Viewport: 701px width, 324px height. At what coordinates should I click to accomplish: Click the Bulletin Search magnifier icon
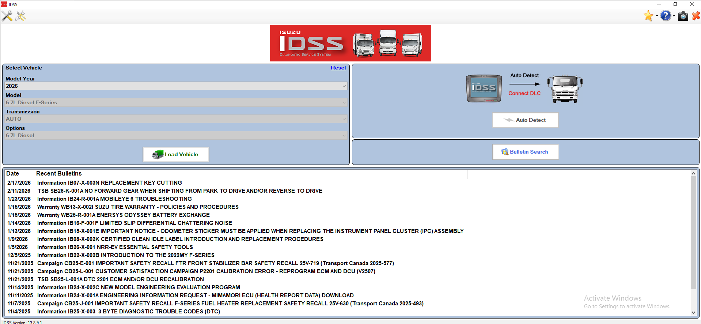[505, 152]
